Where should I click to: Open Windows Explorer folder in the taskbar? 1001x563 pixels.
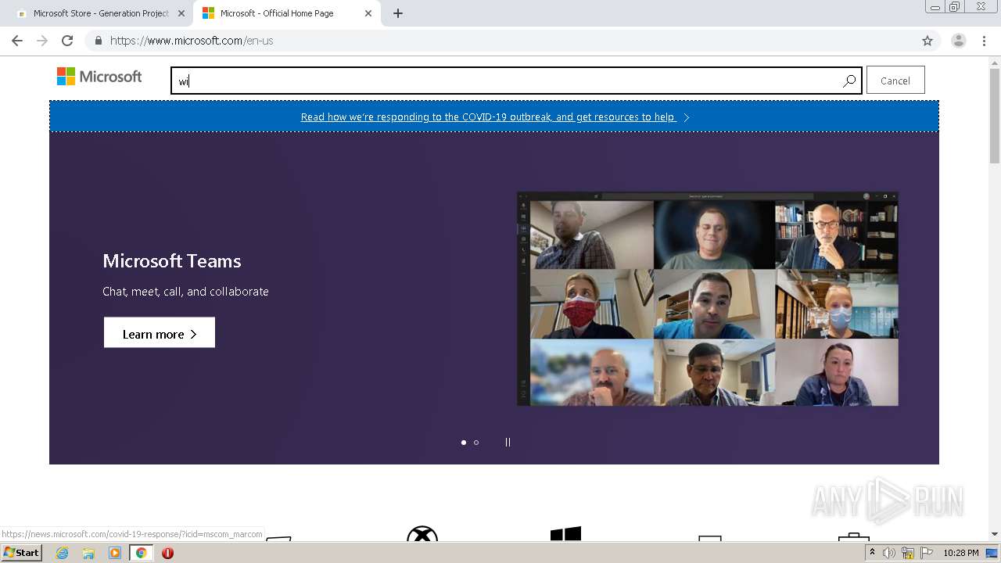coord(88,553)
